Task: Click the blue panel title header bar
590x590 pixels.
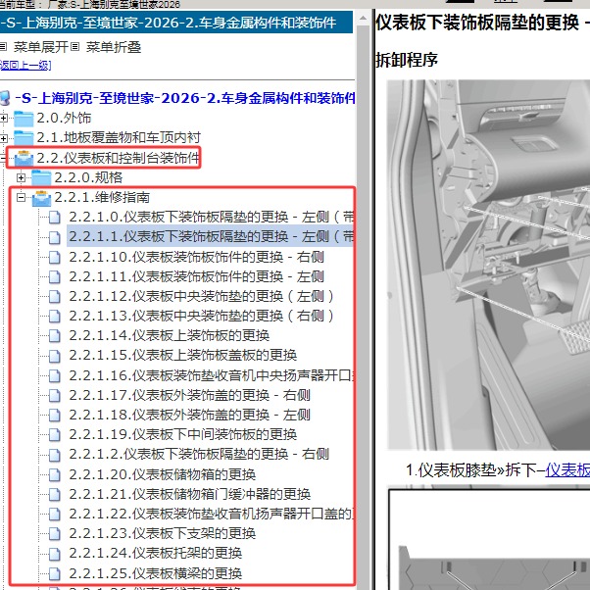Action: 176,23
